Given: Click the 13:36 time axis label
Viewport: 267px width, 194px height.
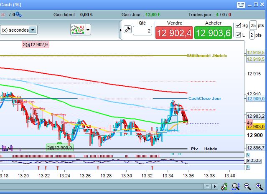Looking at the screenshot, I should 188,176.
